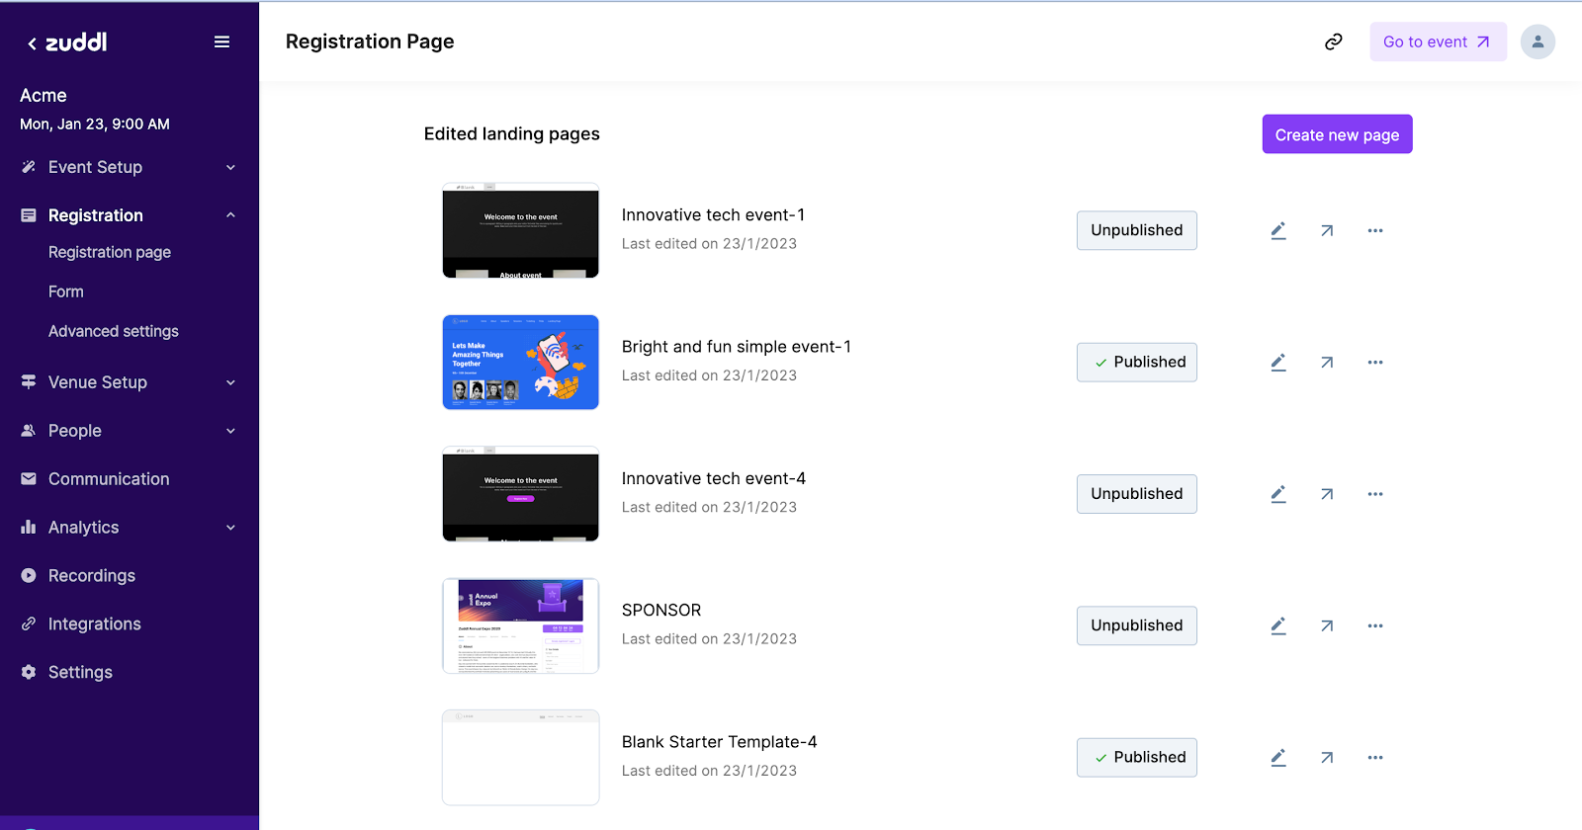Click the SPONSOR page title
Viewport: 1582px width, 830px height.
click(x=661, y=610)
